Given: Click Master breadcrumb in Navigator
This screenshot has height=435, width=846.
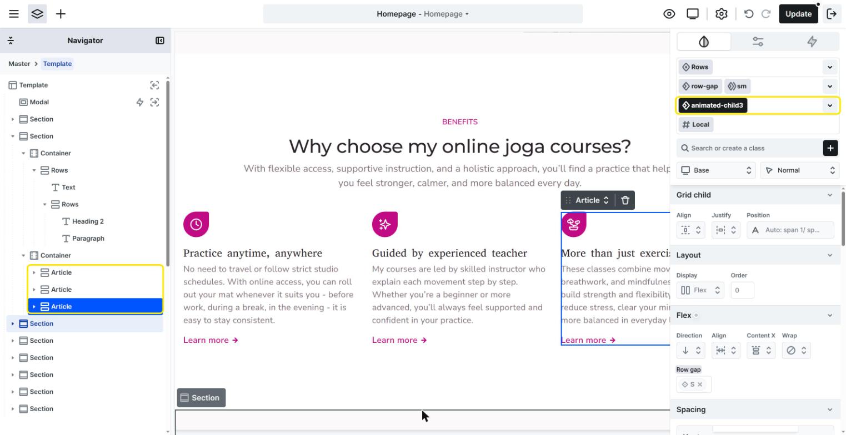Looking at the screenshot, I should 19,64.
